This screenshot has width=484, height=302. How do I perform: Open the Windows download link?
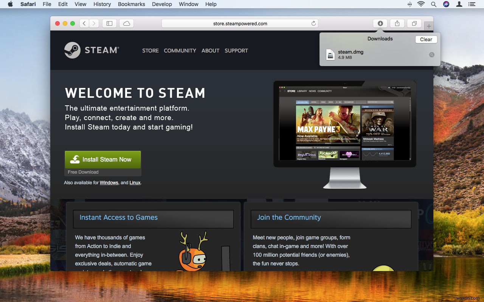click(x=109, y=182)
